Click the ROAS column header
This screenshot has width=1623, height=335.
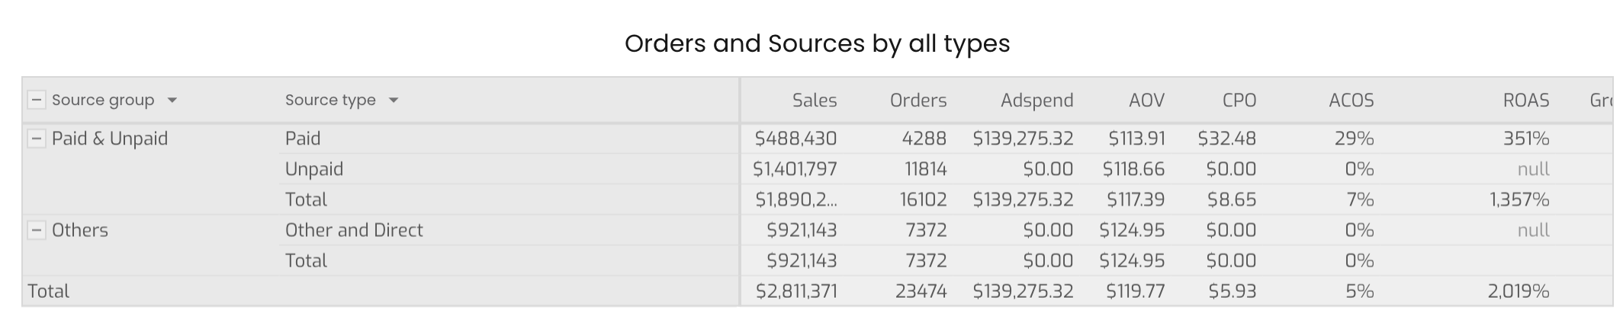tap(1526, 100)
